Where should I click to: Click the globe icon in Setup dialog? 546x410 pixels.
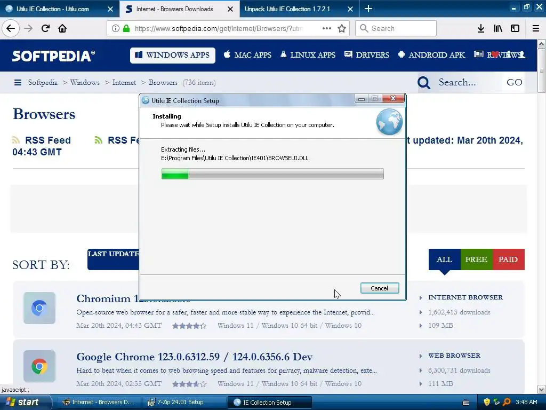[389, 122]
